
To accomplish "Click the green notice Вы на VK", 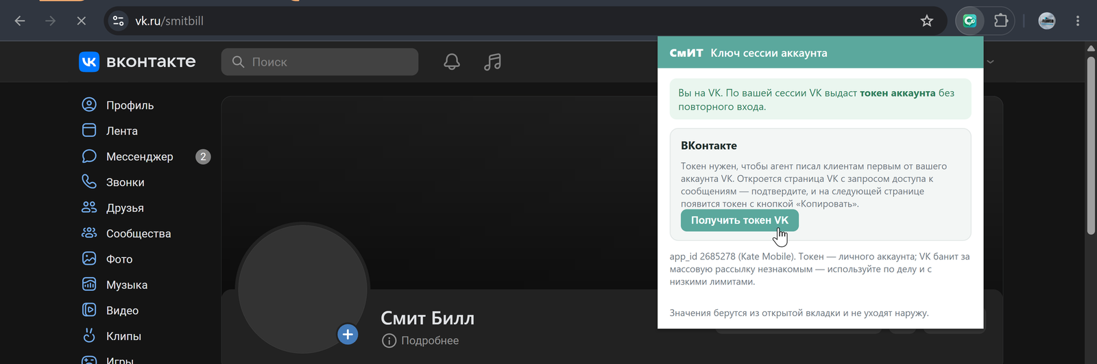I will [820, 99].
